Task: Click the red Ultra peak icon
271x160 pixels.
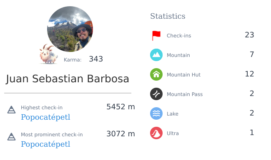Action: click(x=156, y=133)
